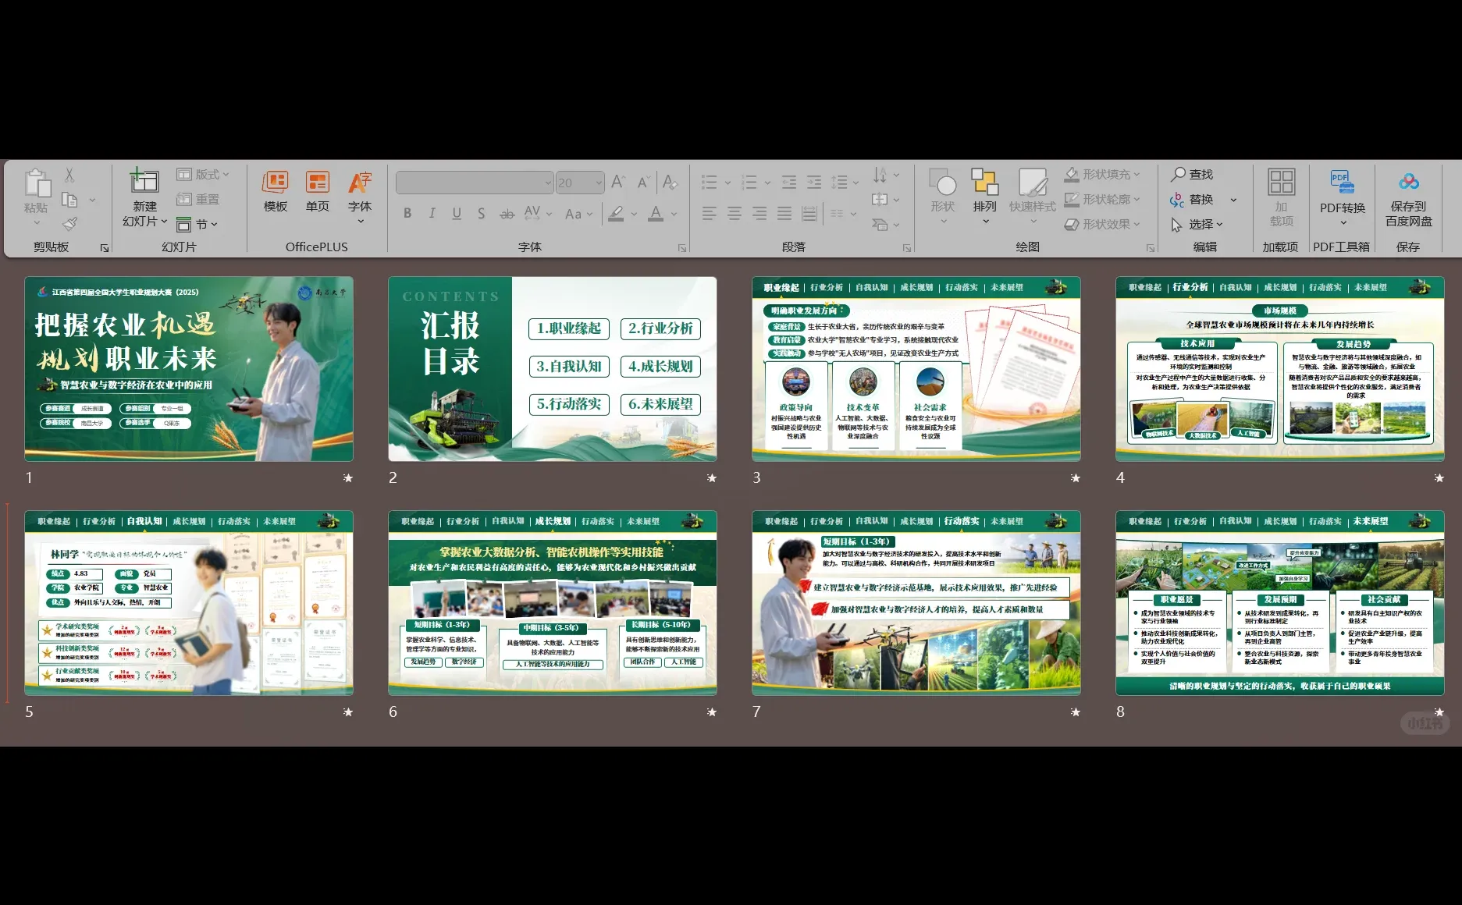Align text right in paragraph group

(759, 213)
